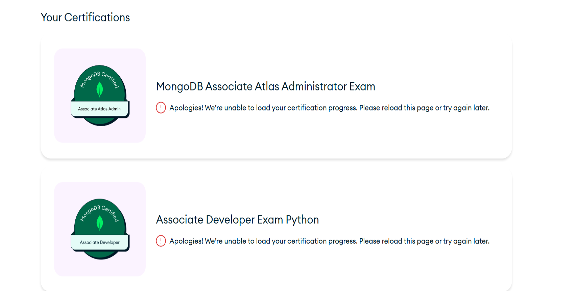
Task: Click the MongoDB leaf on Associate Developer badge
Action: coord(100,223)
